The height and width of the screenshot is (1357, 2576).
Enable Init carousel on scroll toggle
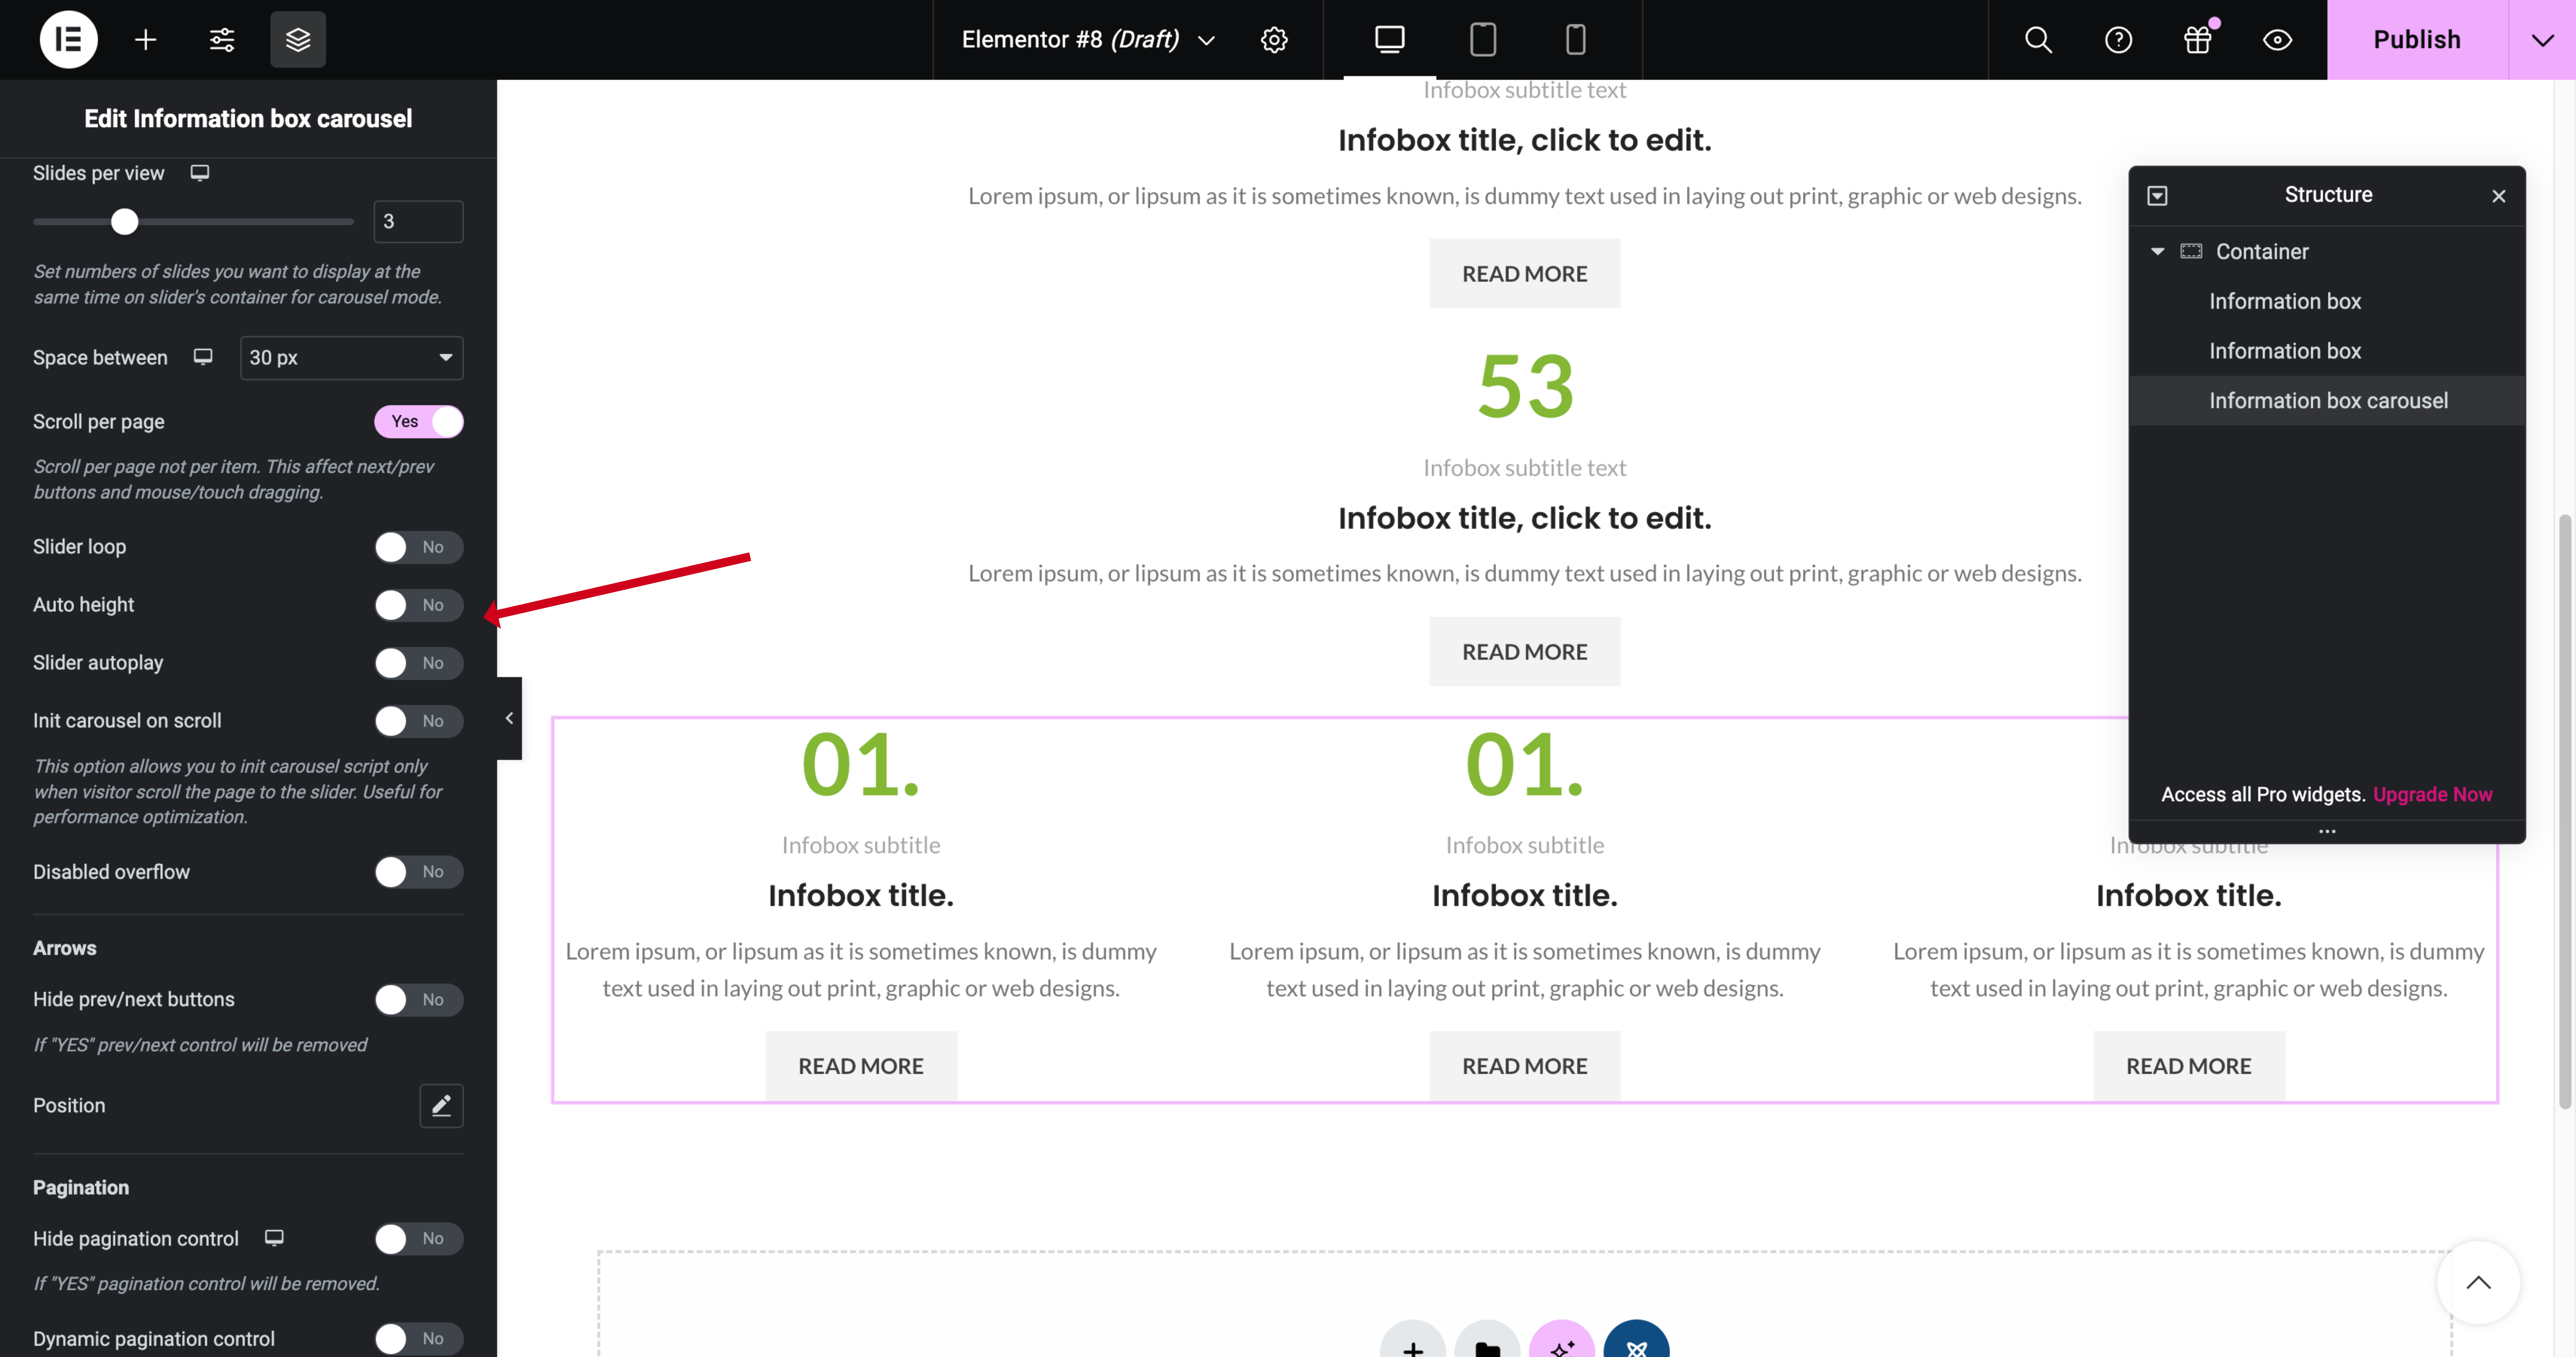[419, 721]
